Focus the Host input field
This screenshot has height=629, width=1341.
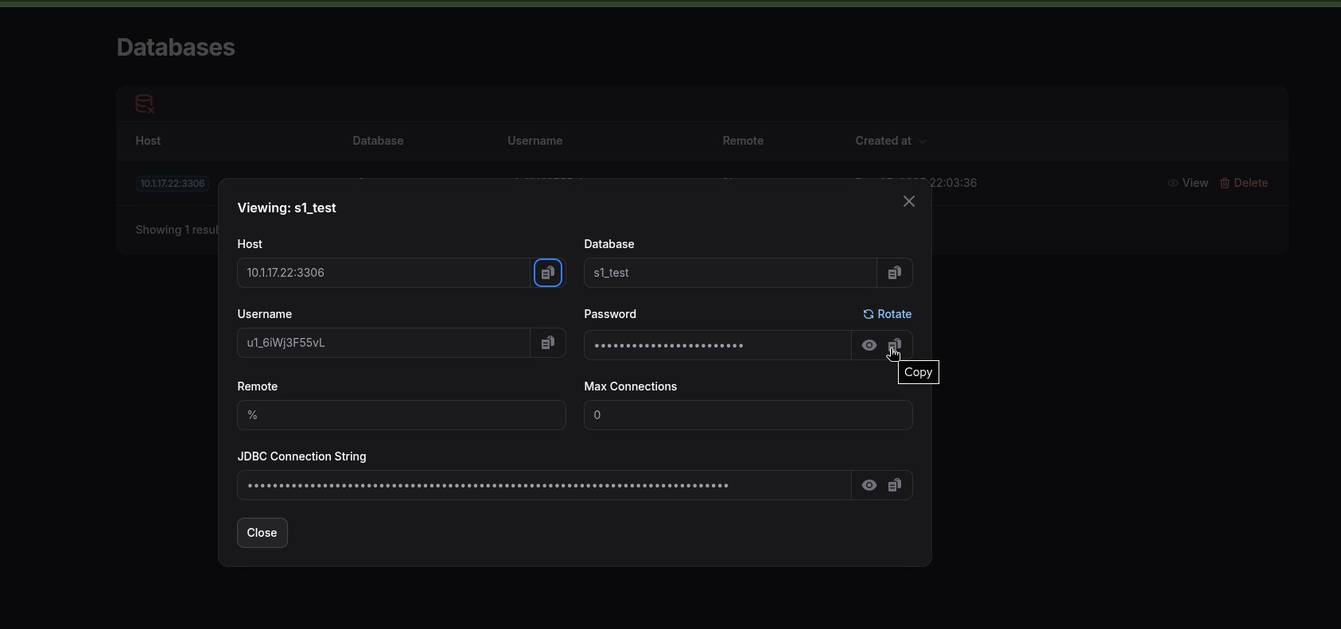click(x=384, y=273)
